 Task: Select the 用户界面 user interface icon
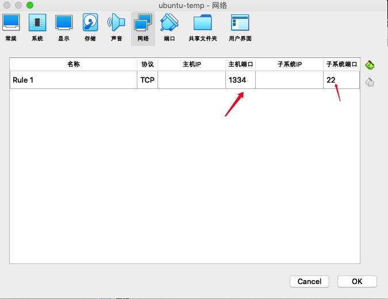(x=240, y=28)
